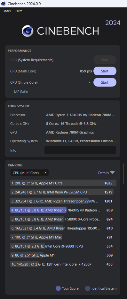The height and width of the screenshot is (299, 127).
Task: Click the Your Score legend circle
Action: pos(58,288)
